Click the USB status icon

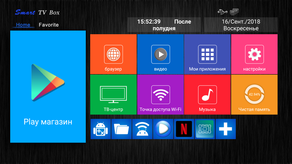(x=222, y=12)
